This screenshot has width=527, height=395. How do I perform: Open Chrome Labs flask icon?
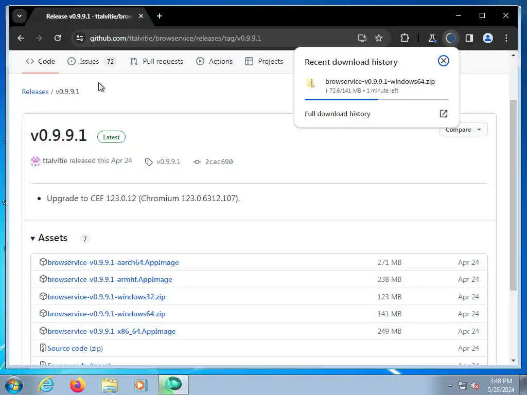pyautogui.click(x=432, y=38)
